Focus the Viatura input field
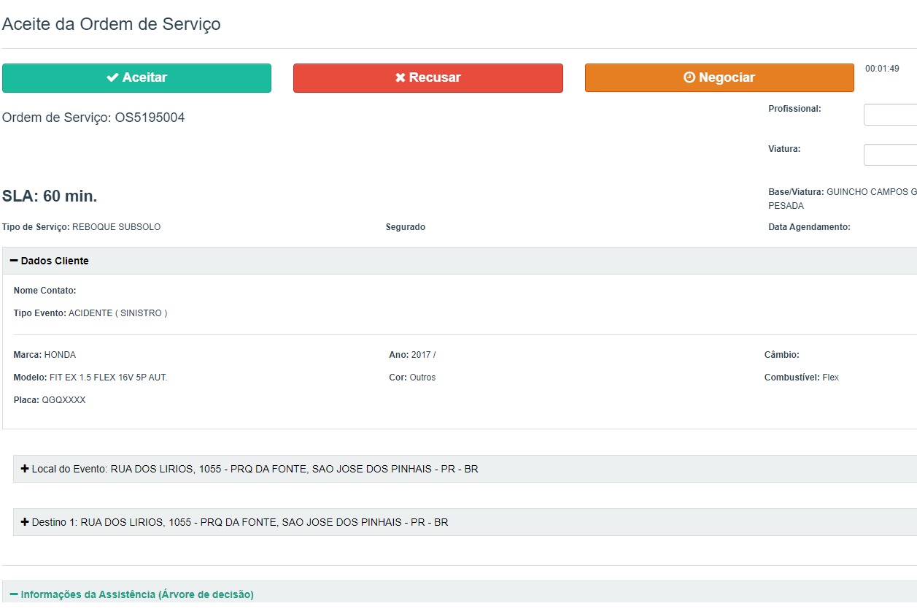The height and width of the screenshot is (609, 917). 890,155
